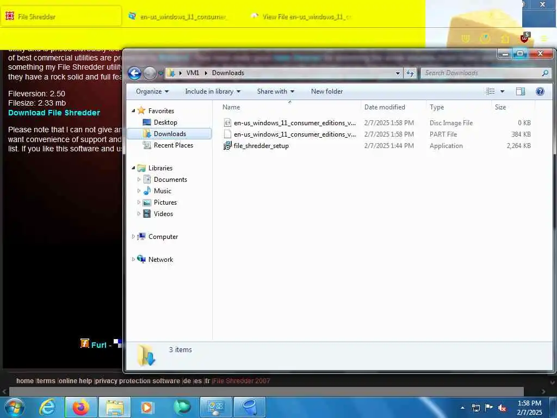Open the Share with menu

(x=276, y=91)
